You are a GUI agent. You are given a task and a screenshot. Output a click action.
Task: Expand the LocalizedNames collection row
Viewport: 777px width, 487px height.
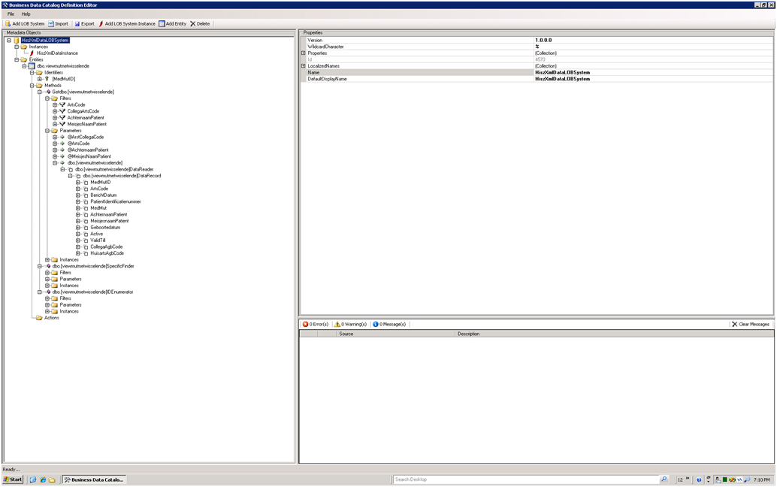pyautogui.click(x=304, y=66)
